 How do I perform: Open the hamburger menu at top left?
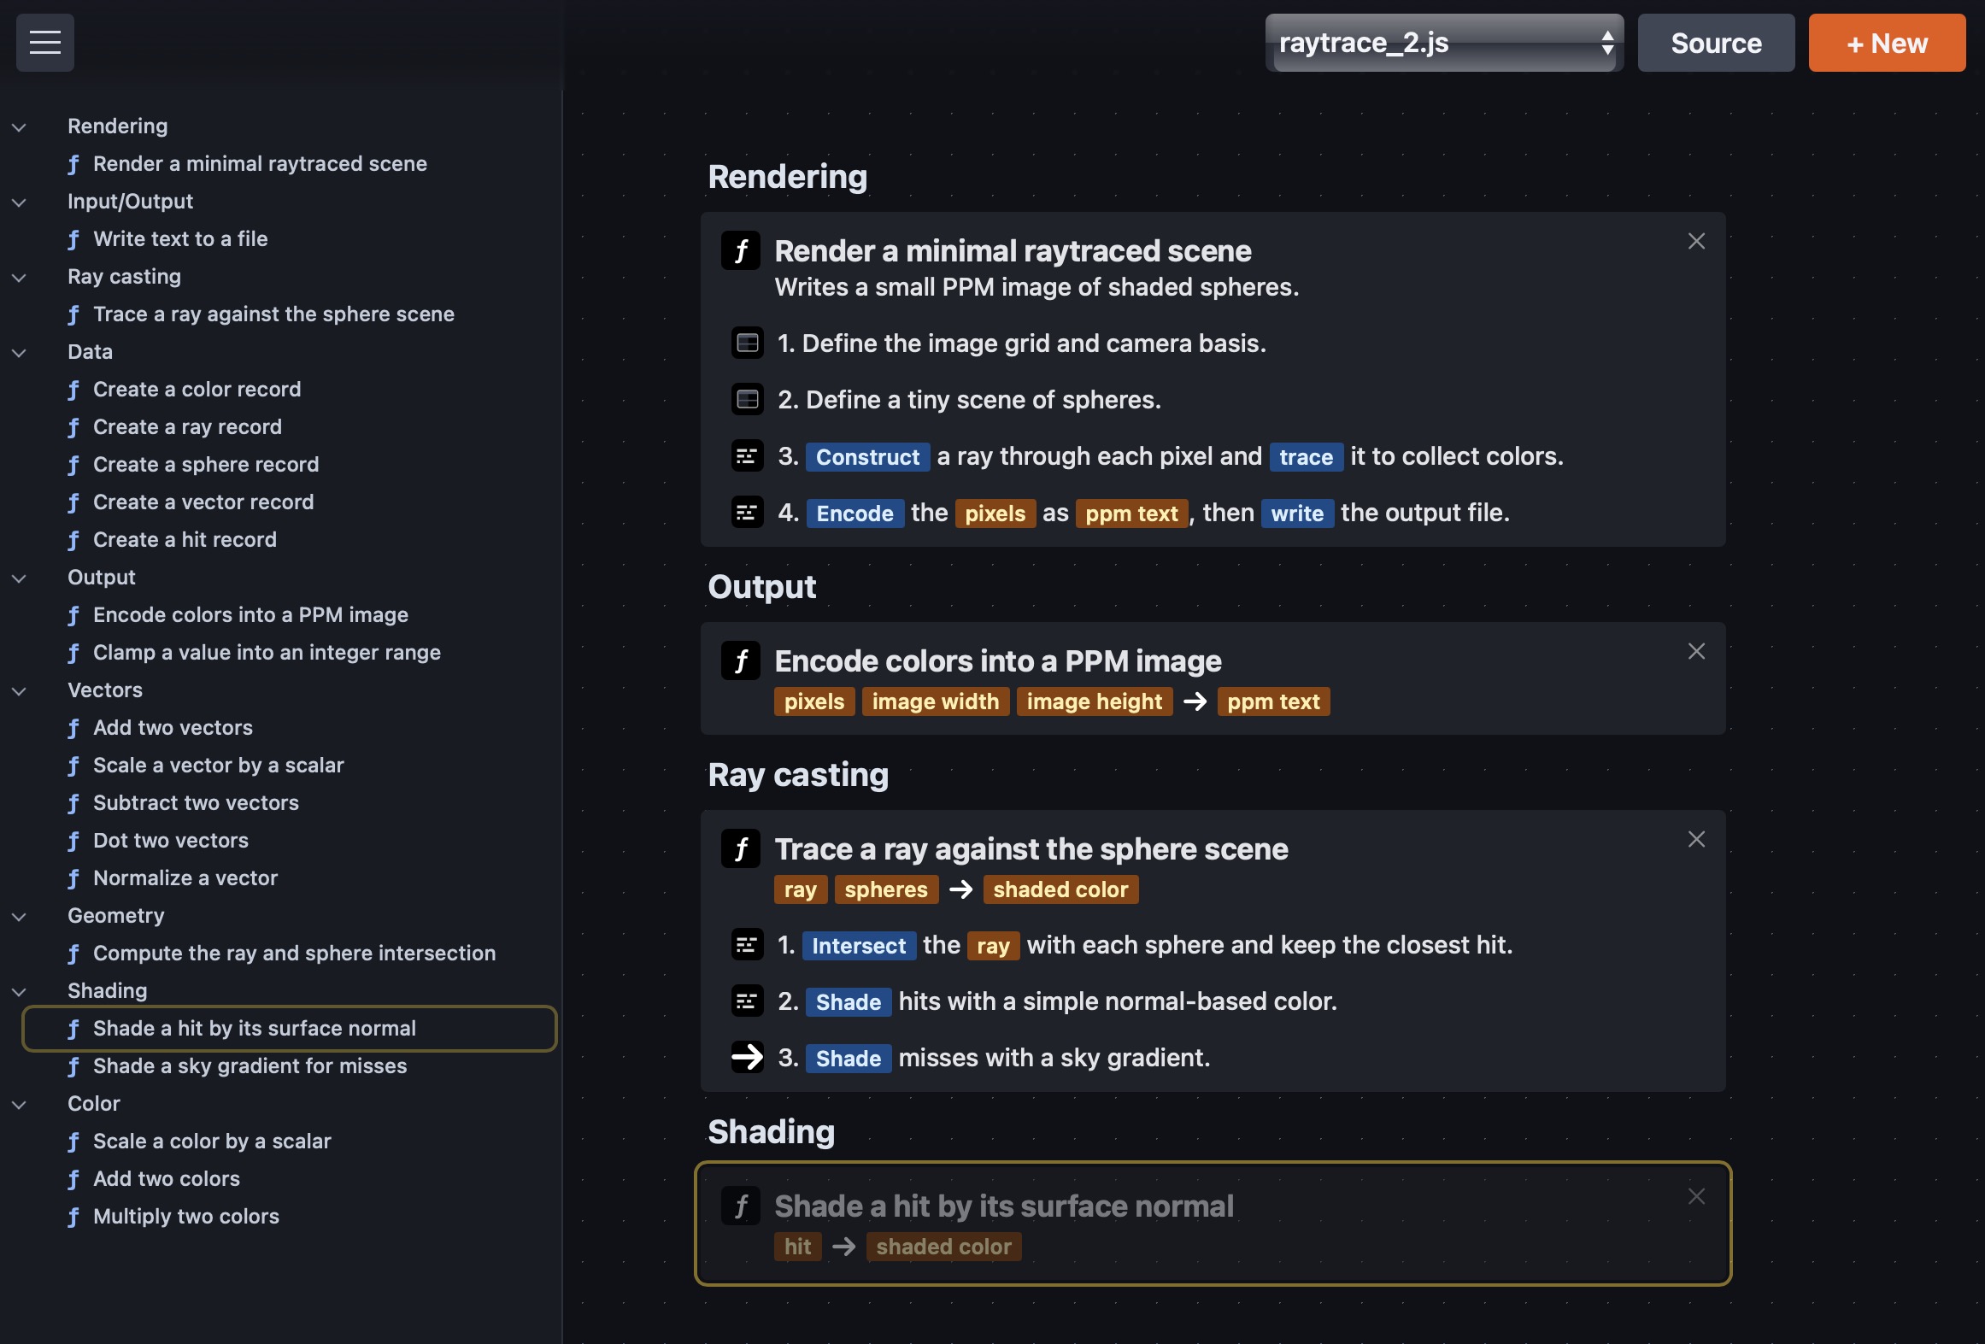click(x=44, y=42)
